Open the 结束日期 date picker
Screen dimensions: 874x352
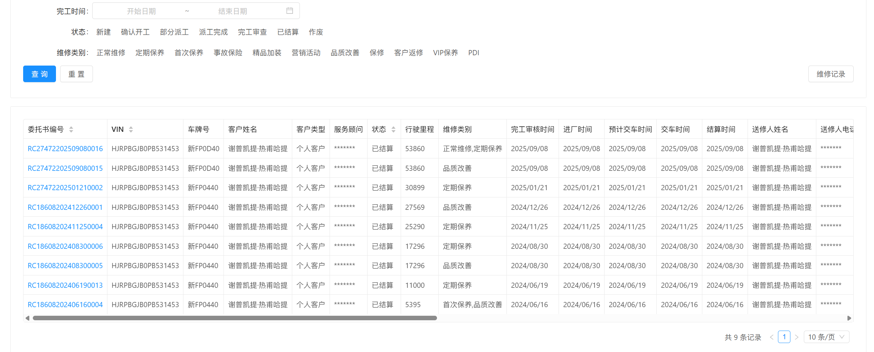click(232, 11)
